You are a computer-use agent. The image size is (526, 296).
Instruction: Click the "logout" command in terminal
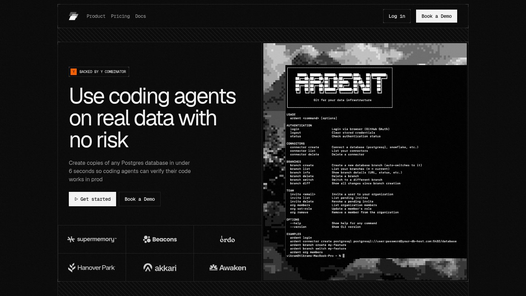click(x=296, y=133)
